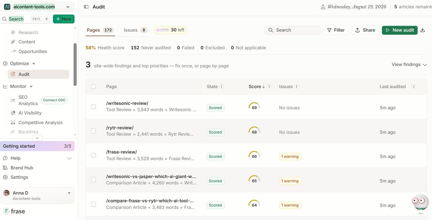Click the Share button
The height and width of the screenshot is (220, 432).
(x=365, y=30)
